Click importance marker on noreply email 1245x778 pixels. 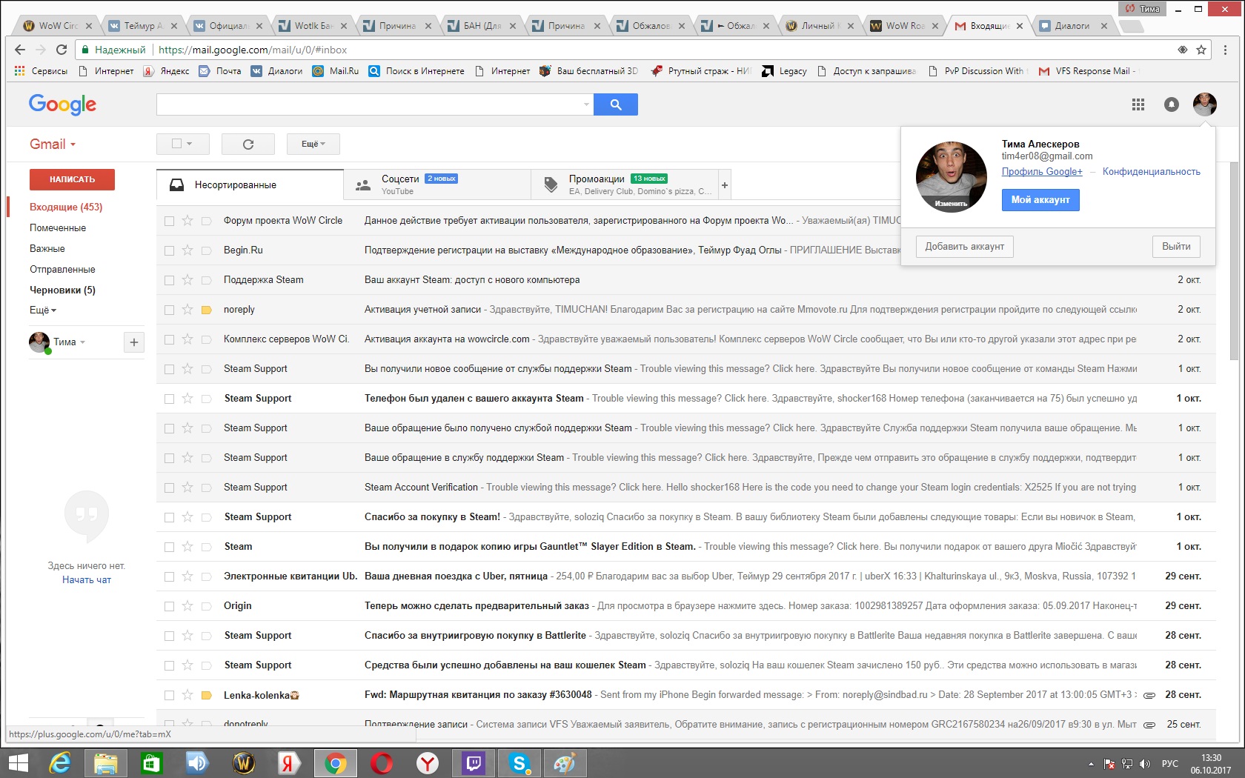click(x=207, y=310)
